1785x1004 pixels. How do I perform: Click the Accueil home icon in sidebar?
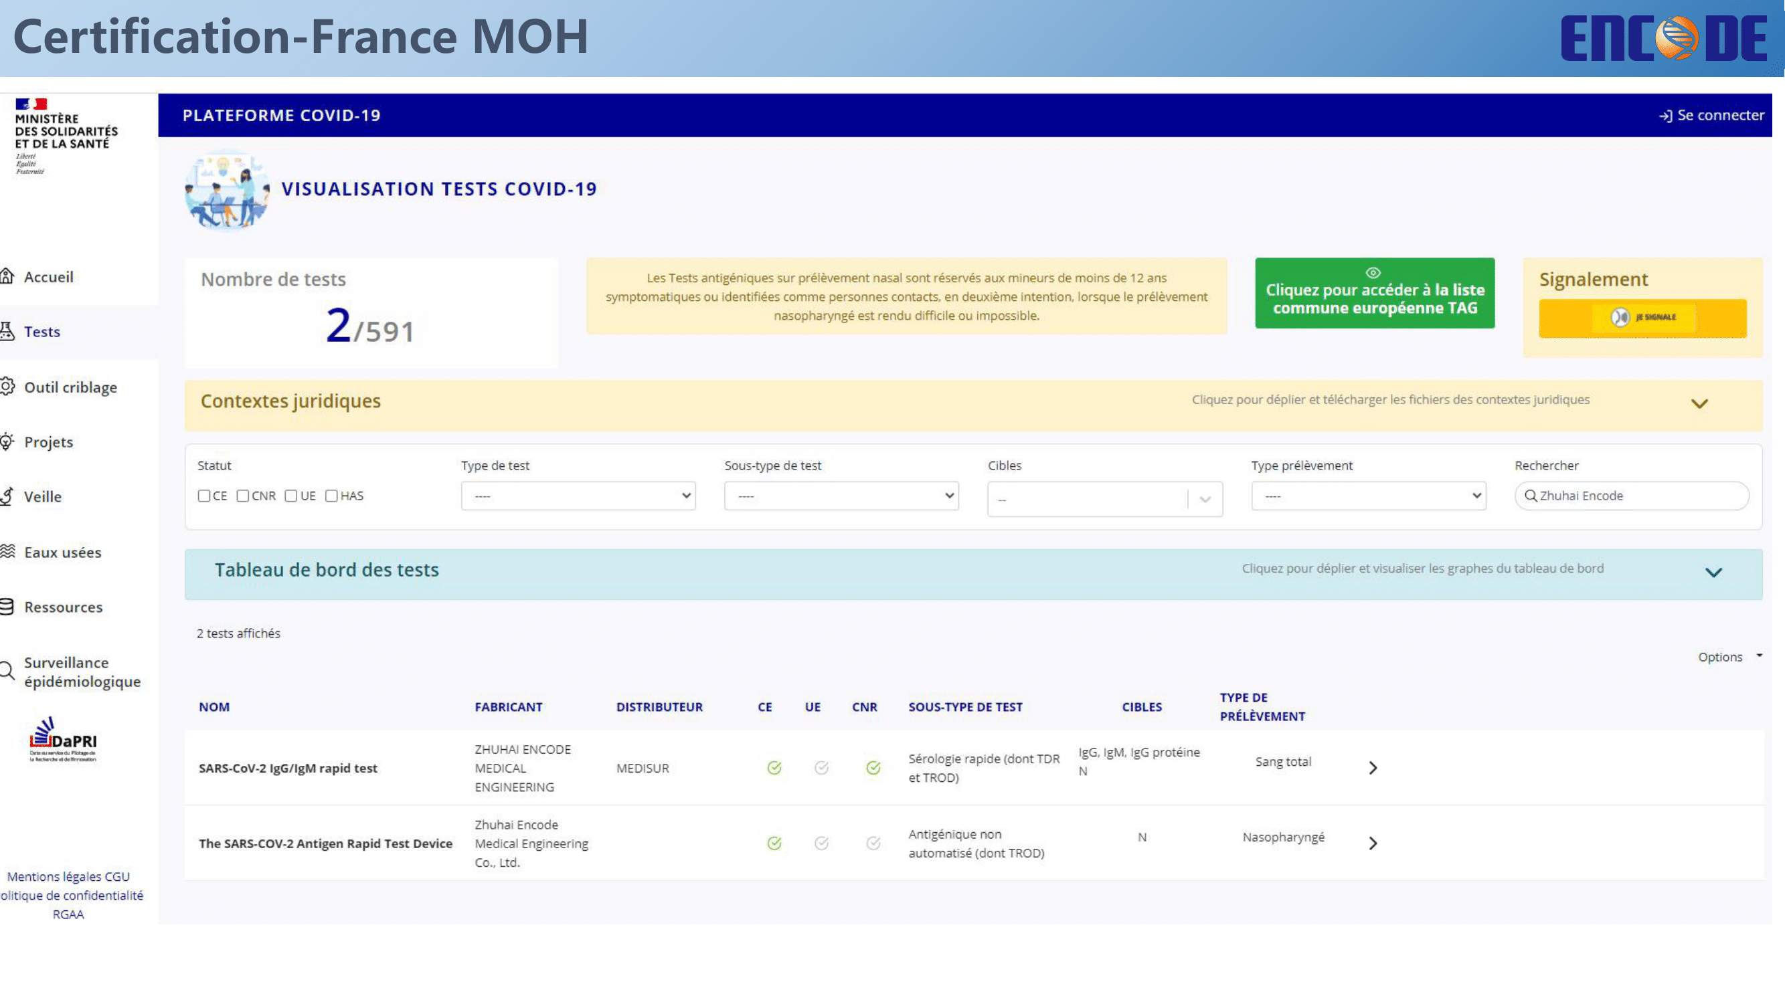pyautogui.click(x=7, y=277)
